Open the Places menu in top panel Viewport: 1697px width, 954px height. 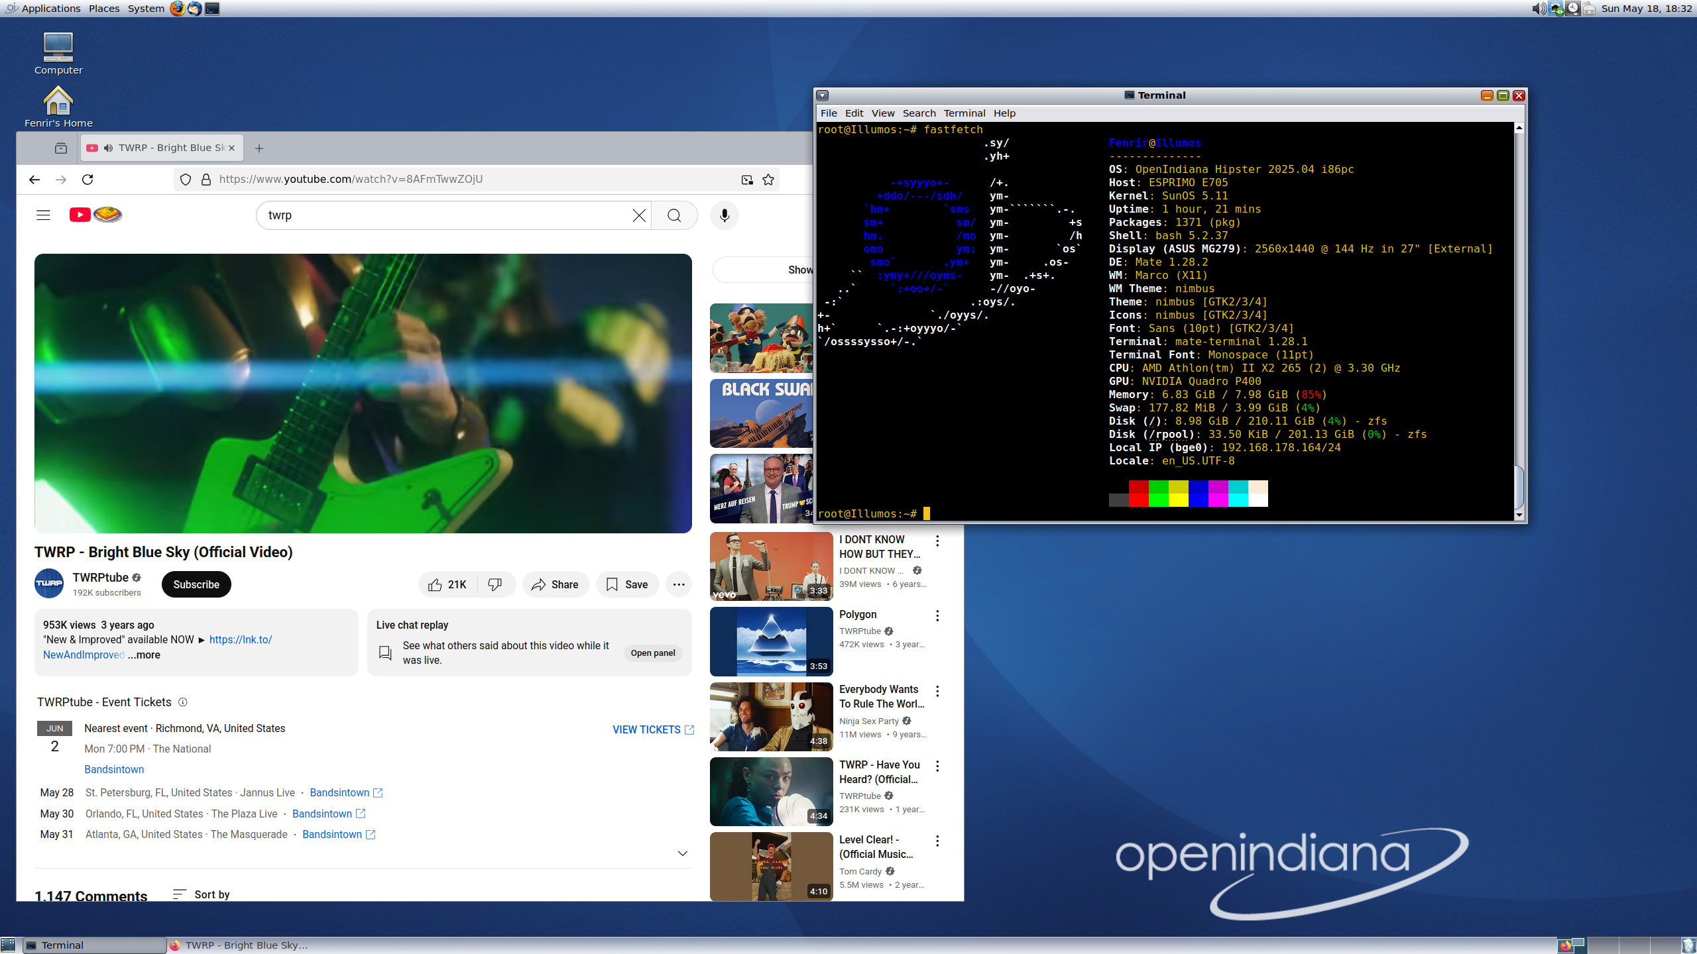(104, 9)
